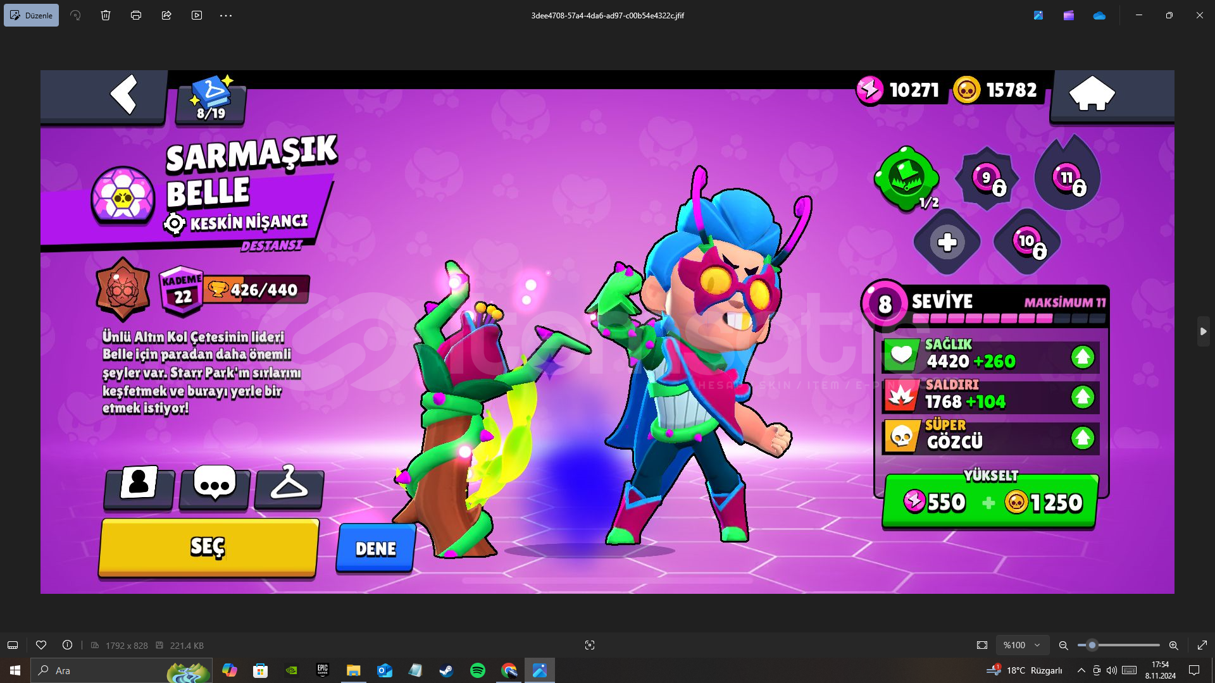Start the slideshow icon
The image size is (1215, 683).
(x=197, y=15)
